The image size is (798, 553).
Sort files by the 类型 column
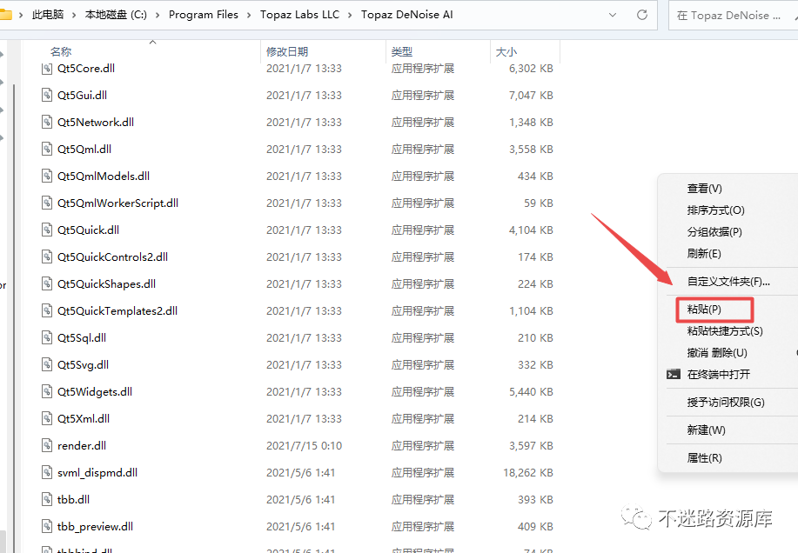pos(401,52)
